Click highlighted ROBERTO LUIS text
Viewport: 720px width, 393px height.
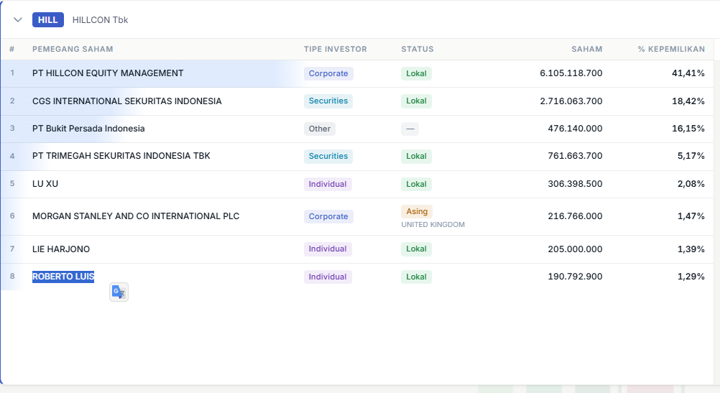coord(63,277)
